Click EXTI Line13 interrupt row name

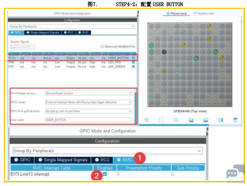[x=30, y=174]
